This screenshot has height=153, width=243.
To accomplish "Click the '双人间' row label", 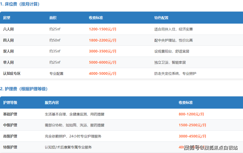I will (x=8, y=51).
